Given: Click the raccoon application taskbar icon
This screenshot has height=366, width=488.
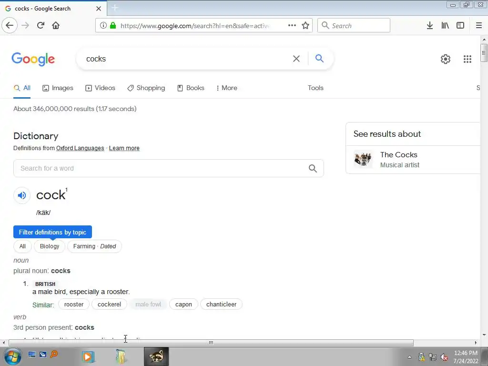Looking at the screenshot, I should [156, 356].
